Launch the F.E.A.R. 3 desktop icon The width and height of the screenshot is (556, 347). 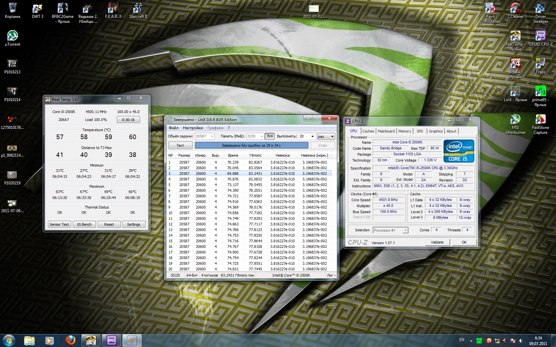pyautogui.click(x=113, y=10)
